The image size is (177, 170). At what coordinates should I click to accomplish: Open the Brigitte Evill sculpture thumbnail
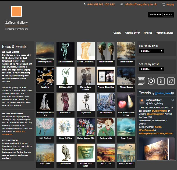tap(86, 102)
